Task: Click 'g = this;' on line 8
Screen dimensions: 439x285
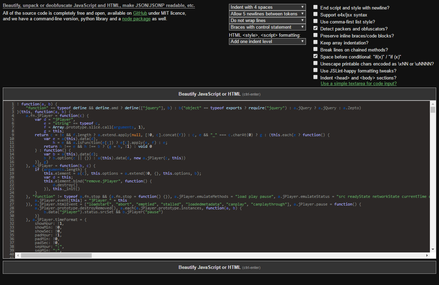Action: tap(54, 131)
